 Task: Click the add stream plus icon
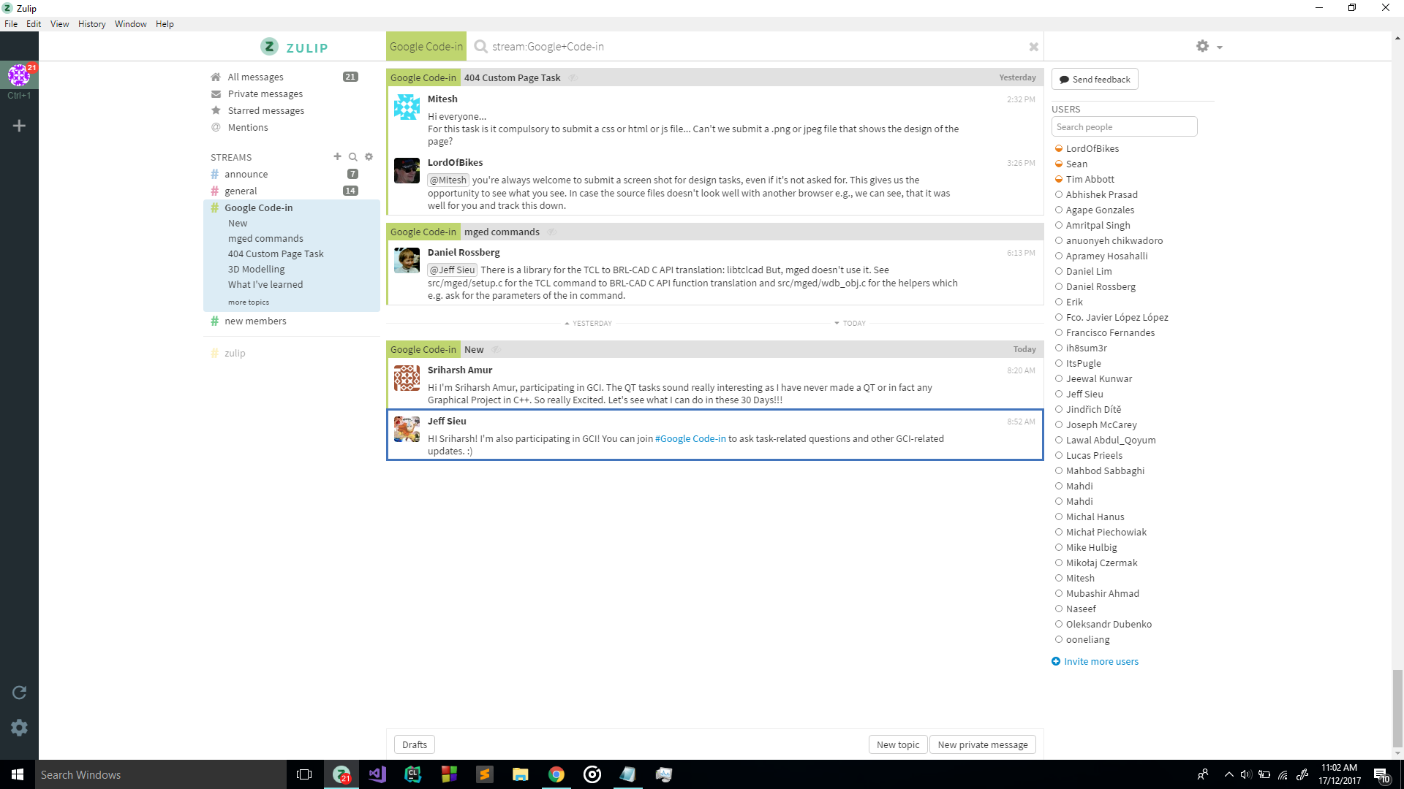(x=337, y=156)
